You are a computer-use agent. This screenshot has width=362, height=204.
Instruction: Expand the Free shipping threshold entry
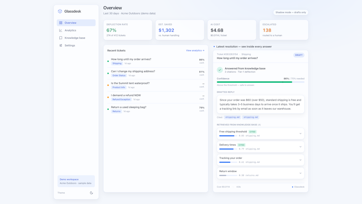coord(261,133)
